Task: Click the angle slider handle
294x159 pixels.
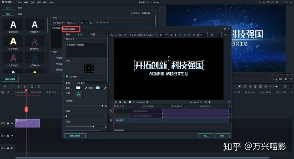Action: point(94,127)
